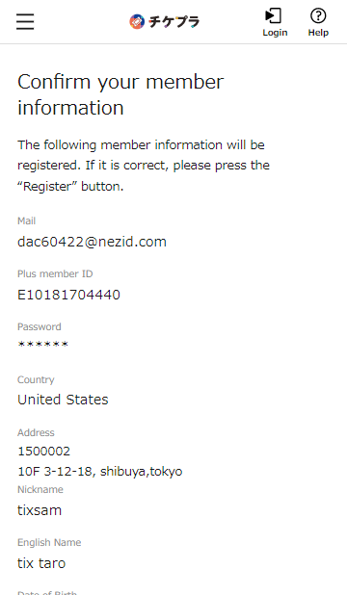Click the address line 10F 3-12-18, shibuya,tokyo
The height and width of the screenshot is (595, 347).
100,472
